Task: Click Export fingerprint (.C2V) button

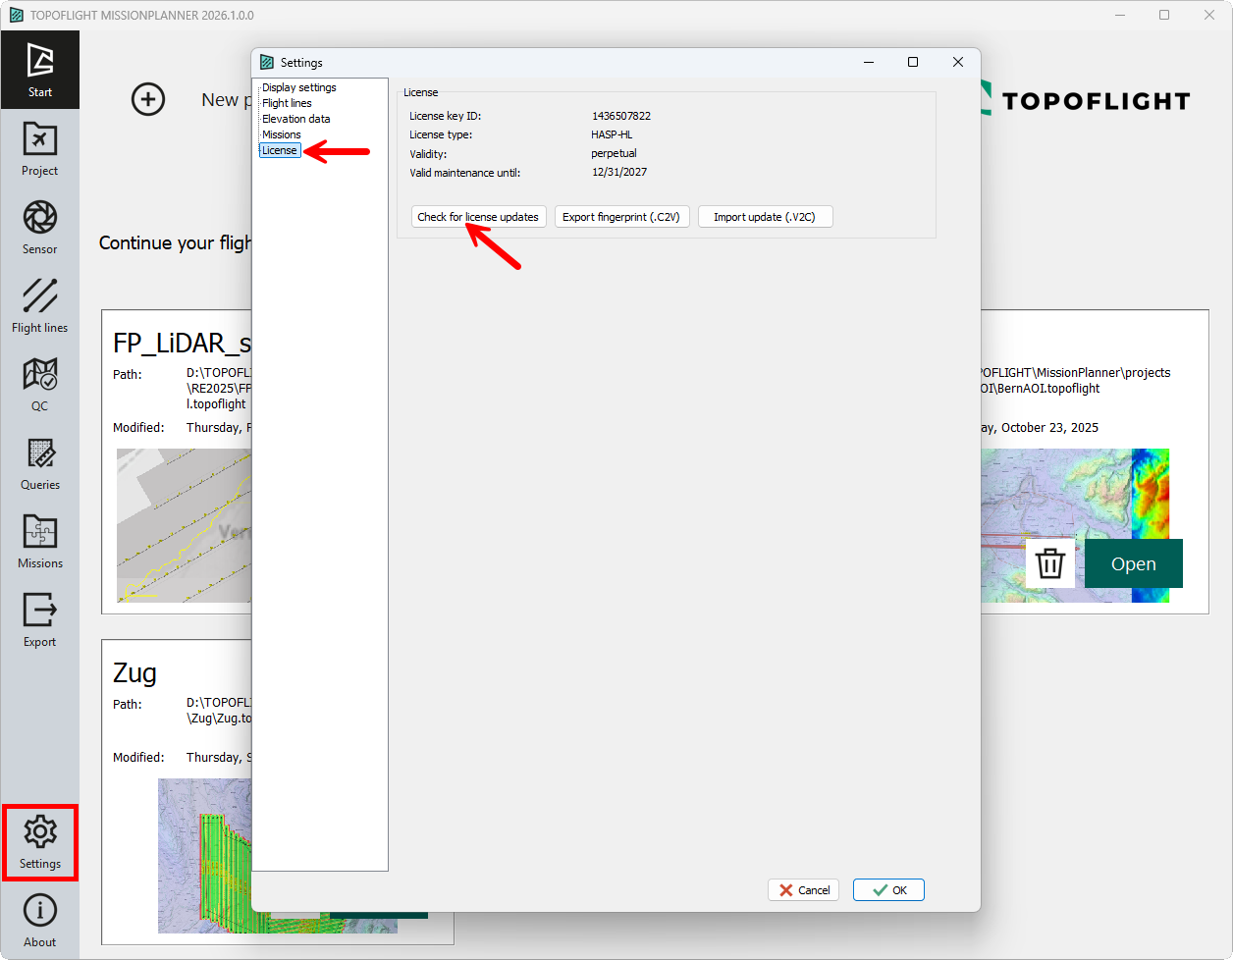Action: (621, 217)
